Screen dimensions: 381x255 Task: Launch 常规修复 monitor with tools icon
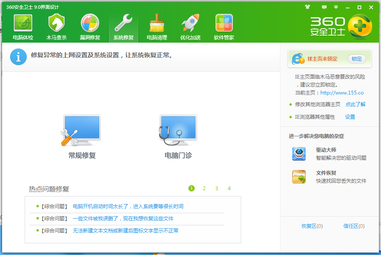click(x=81, y=130)
